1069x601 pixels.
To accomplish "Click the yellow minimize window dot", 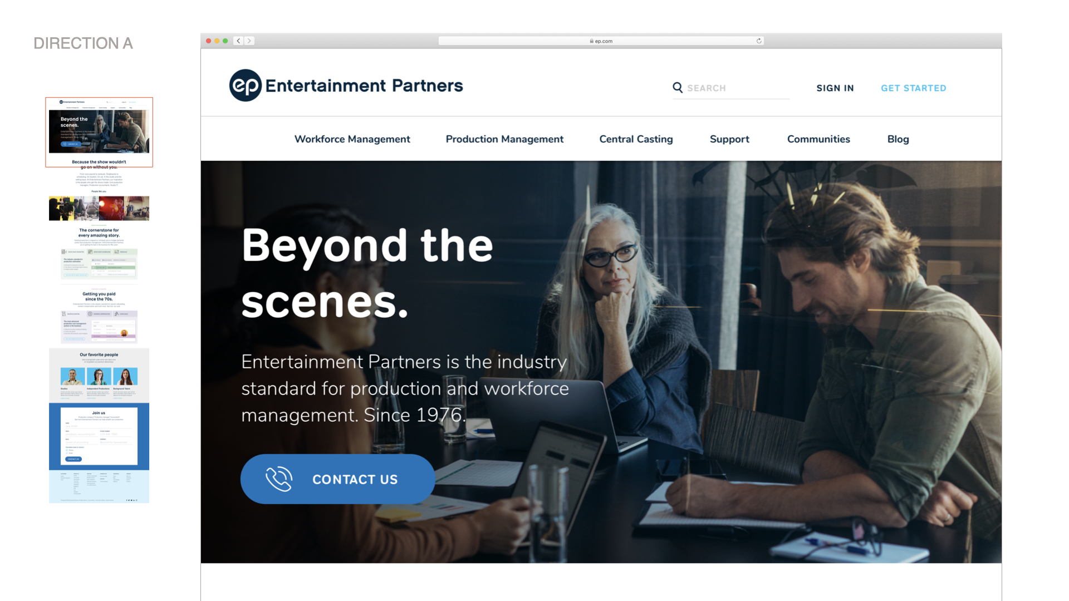I will [217, 41].
